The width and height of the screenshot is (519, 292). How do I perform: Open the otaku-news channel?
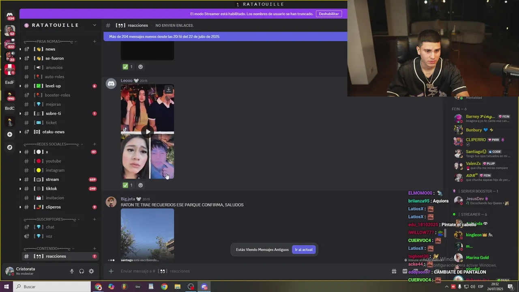(60, 132)
